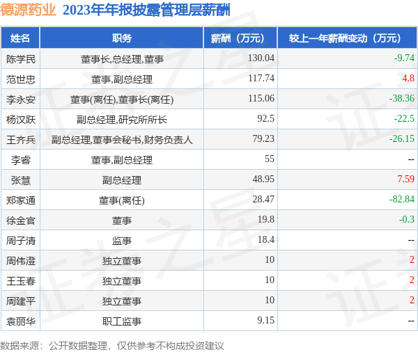Click the name 郑家通
The width and height of the screenshot is (418, 352).
tap(21, 200)
